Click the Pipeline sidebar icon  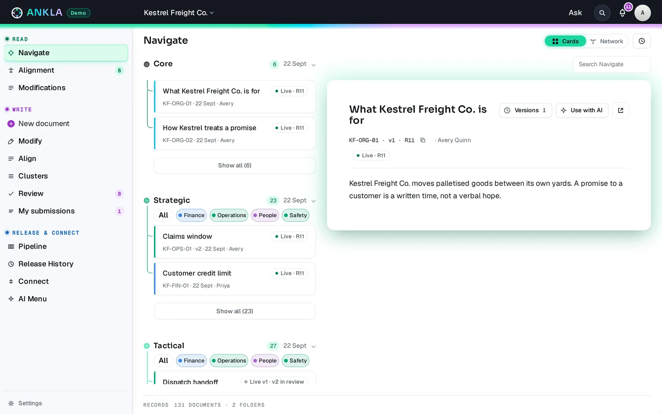click(11, 246)
